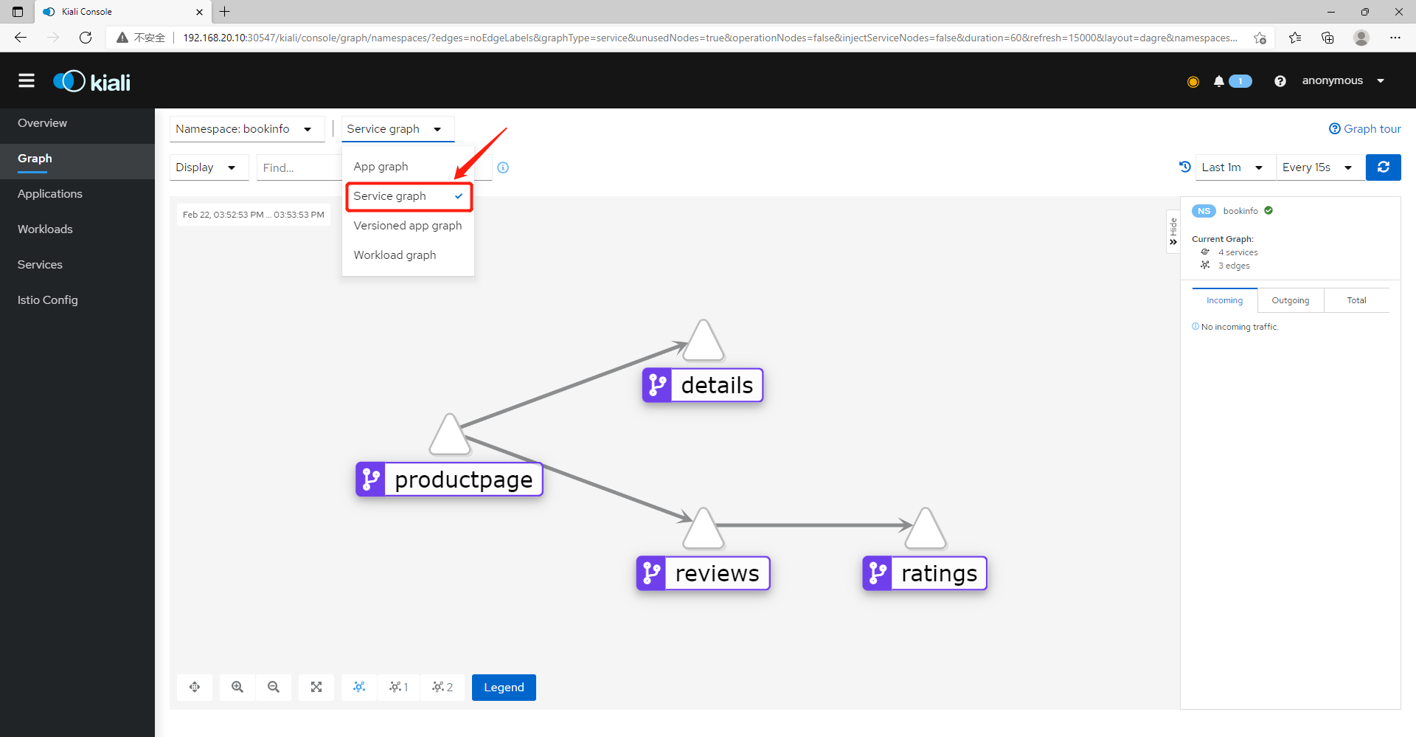Image resolution: width=1416 pixels, height=737 pixels.
Task: Select Service graph option
Action: pos(408,196)
